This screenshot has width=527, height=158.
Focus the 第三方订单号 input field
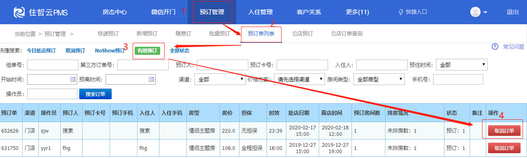coord(143,65)
